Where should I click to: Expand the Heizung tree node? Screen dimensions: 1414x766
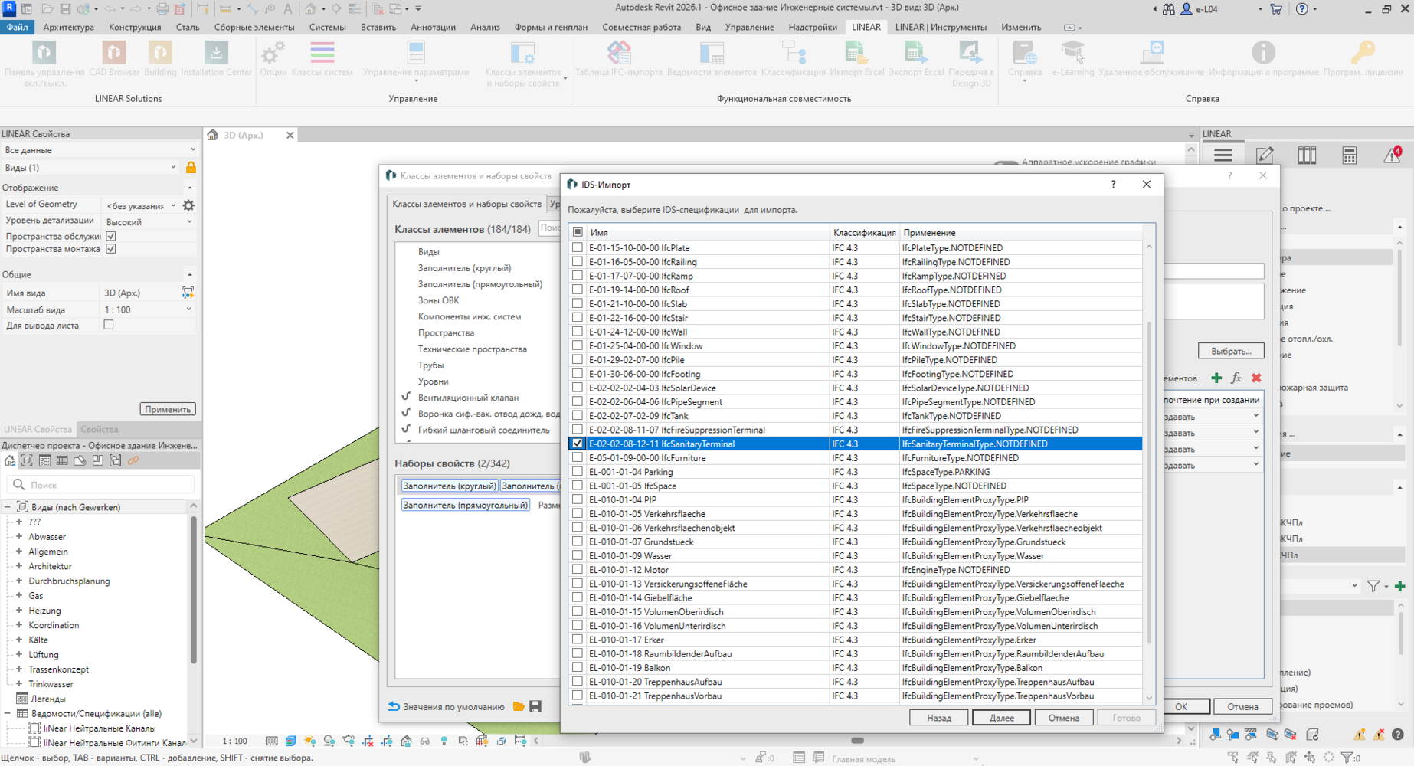point(19,611)
